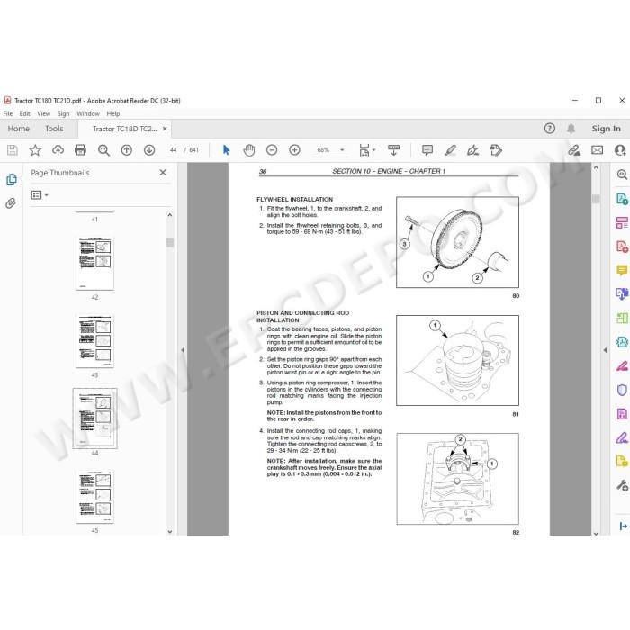Open thumbnail options menu dropdown
630x630 pixels.
click(x=40, y=195)
